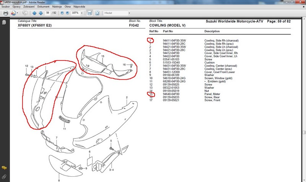
Task: Click description 'Cover, Side Cowl Inner, Lh'
Action: (221, 56)
